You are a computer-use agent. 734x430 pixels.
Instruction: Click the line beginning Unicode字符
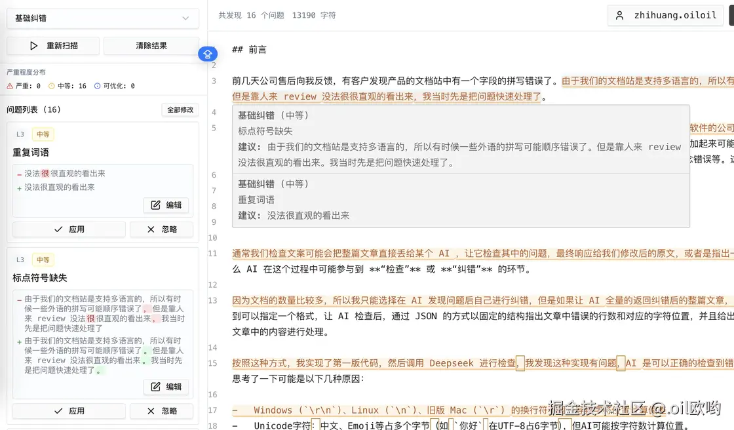pyautogui.click(x=461, y=426)
